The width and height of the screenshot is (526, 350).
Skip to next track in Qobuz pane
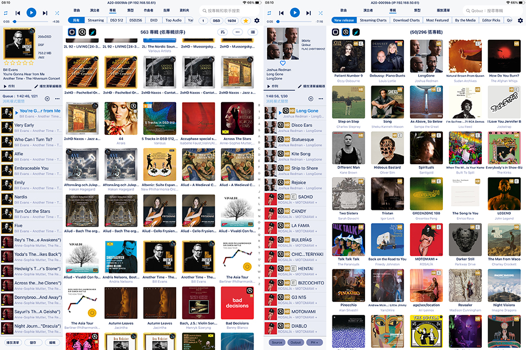pyautogui.click(x=308, y=13)
